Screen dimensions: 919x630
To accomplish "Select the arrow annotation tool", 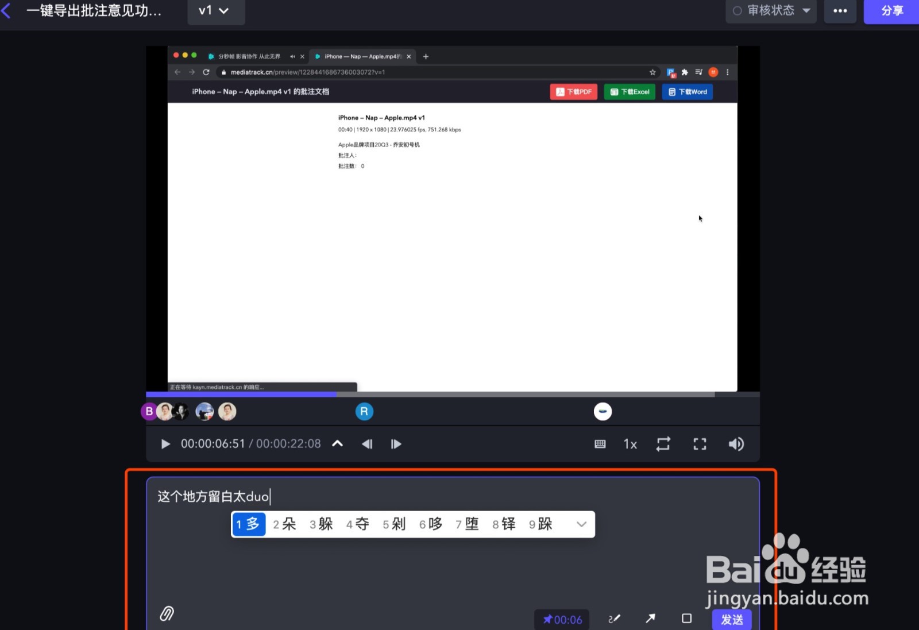I will click(650, 619).
